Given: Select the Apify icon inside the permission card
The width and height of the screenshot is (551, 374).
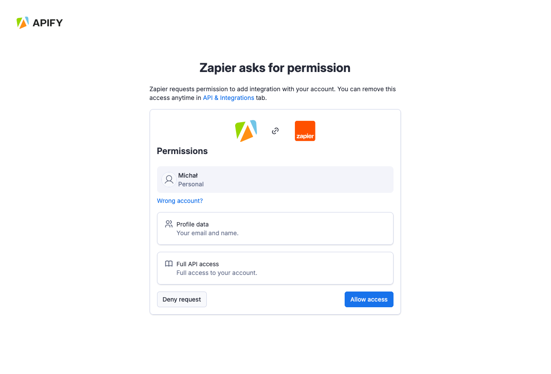Looking at the screenshot, I should pos(246,130).
